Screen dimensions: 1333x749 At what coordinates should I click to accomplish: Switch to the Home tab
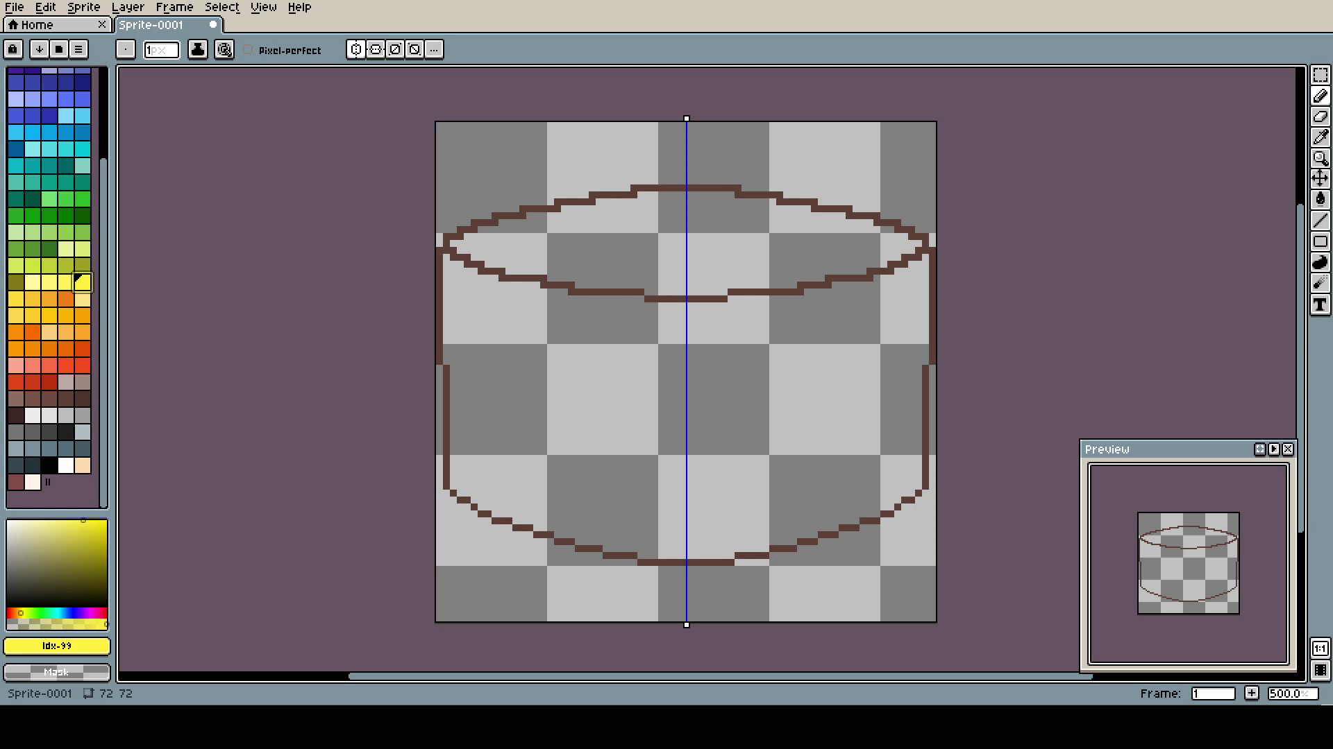tap(57, 24)
